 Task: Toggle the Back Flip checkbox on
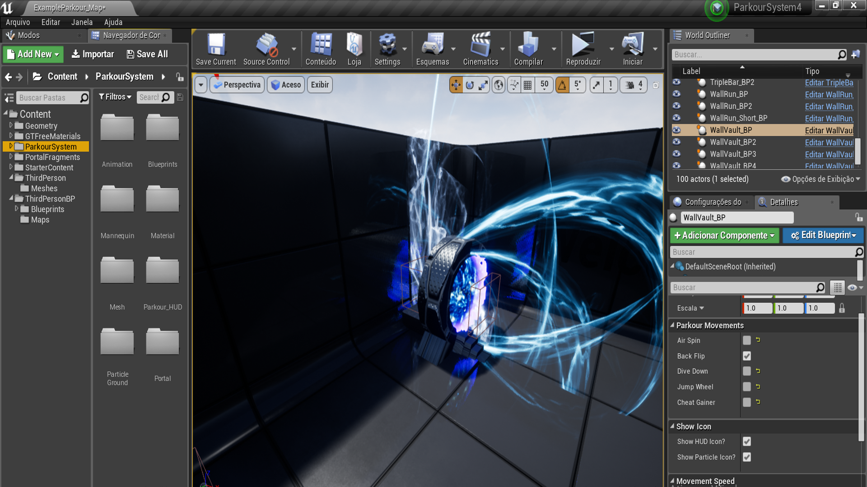tap(747, 356)
